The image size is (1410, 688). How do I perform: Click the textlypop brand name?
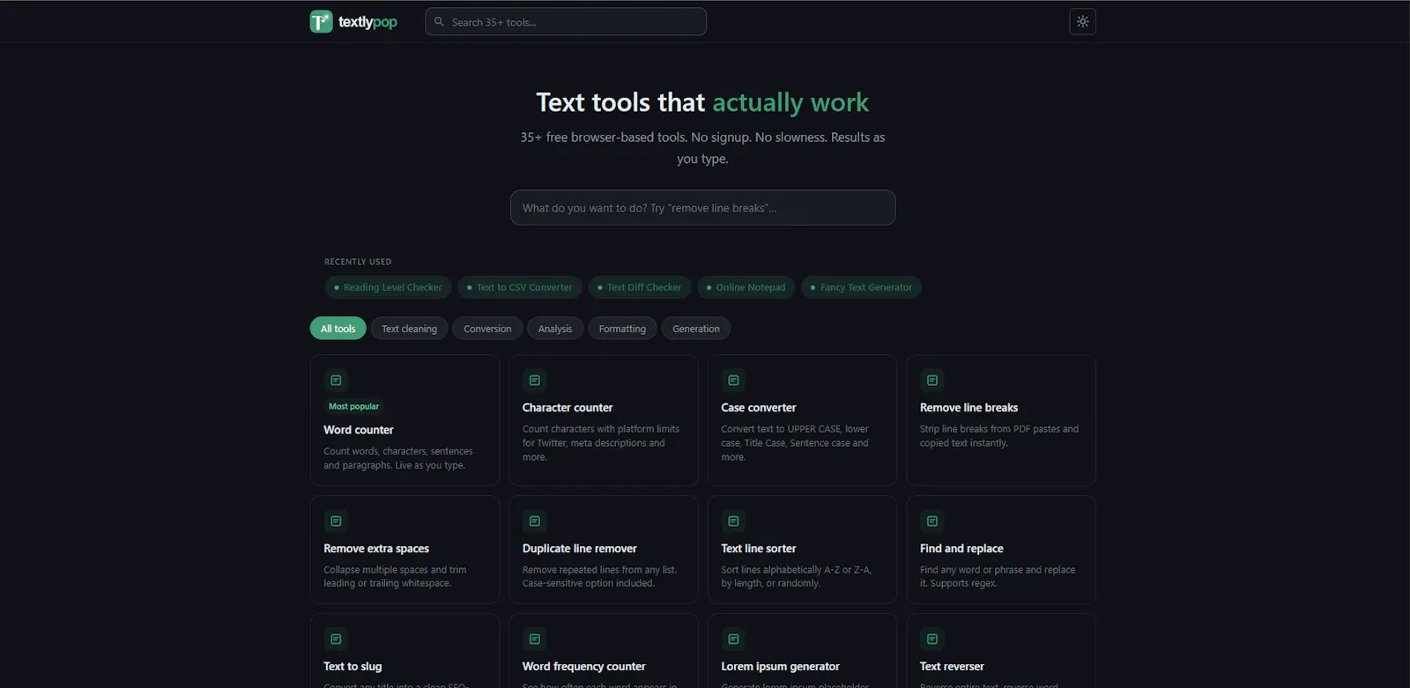coord(367,22)
